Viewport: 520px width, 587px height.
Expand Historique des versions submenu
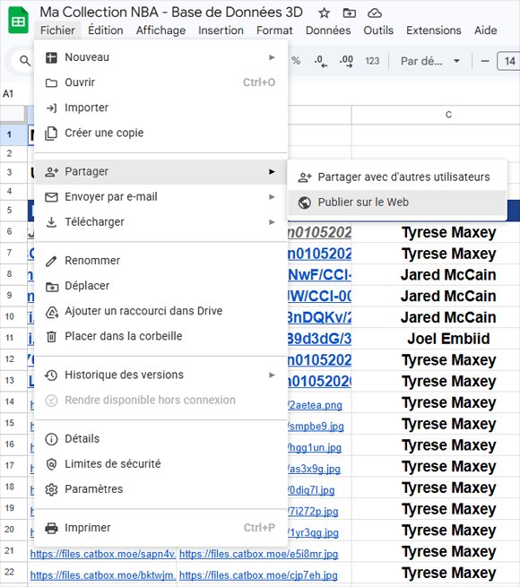pyautogui.click(x=160, y=375)
